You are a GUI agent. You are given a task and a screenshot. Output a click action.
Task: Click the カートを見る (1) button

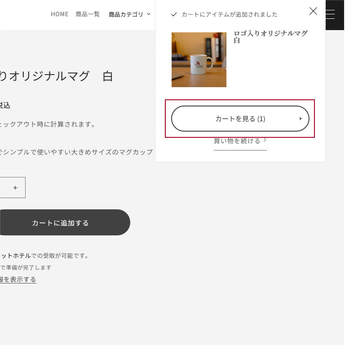pyautogui.click(x=240, y=119)
